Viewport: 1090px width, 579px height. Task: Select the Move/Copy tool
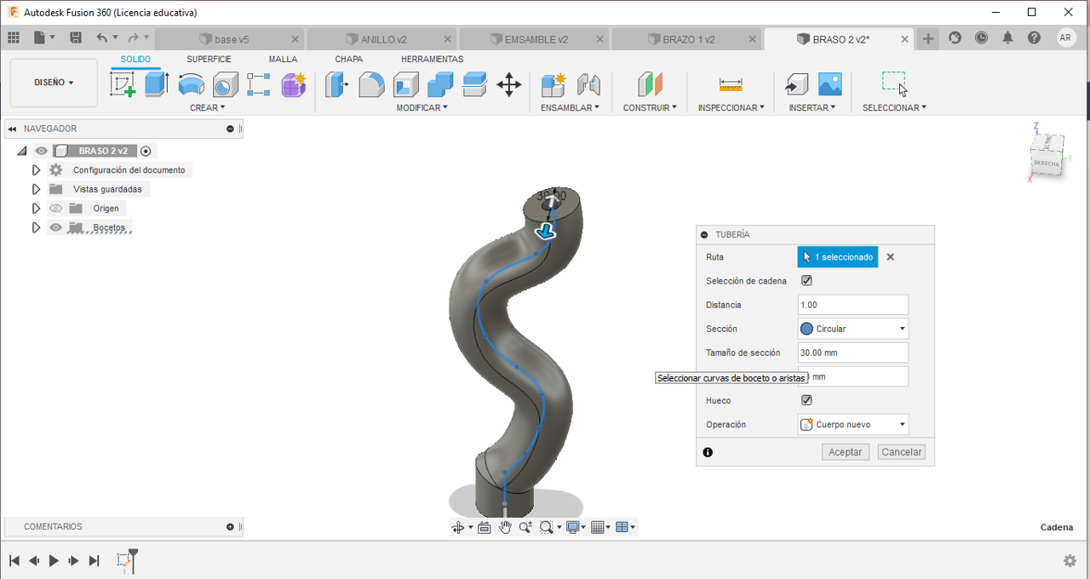509,84
